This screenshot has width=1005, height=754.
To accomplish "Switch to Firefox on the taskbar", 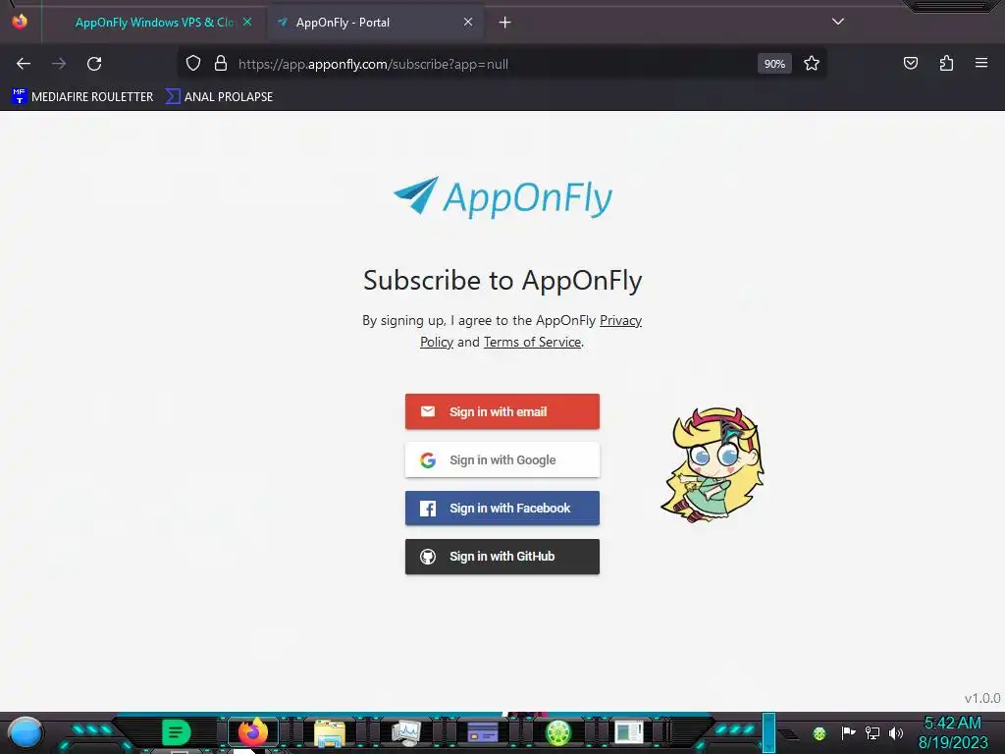I will (x=252, y=732).
